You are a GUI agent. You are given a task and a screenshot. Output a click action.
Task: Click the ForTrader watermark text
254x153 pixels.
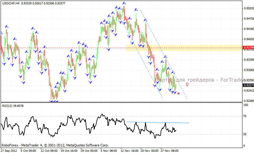point(200,80)
